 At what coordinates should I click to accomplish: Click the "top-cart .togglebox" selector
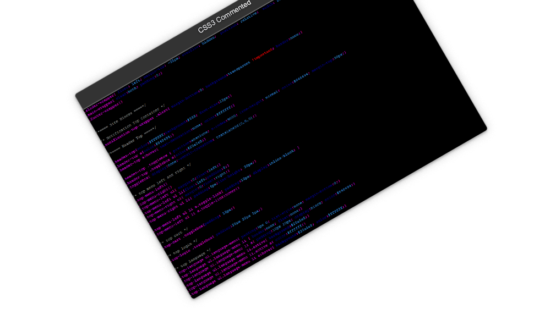[x=184, y=237]
